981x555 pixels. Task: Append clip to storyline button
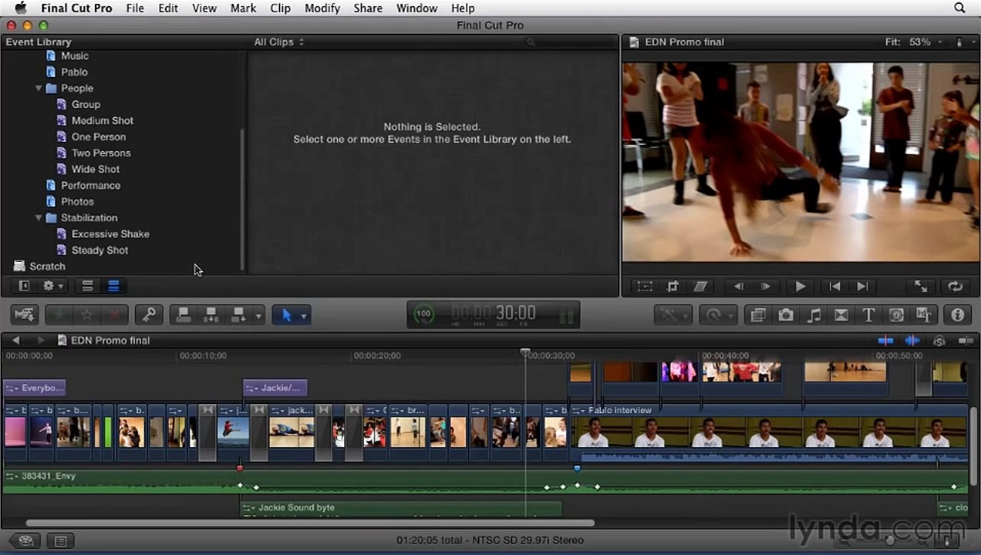pyautogui.click(x=238, y=314)
